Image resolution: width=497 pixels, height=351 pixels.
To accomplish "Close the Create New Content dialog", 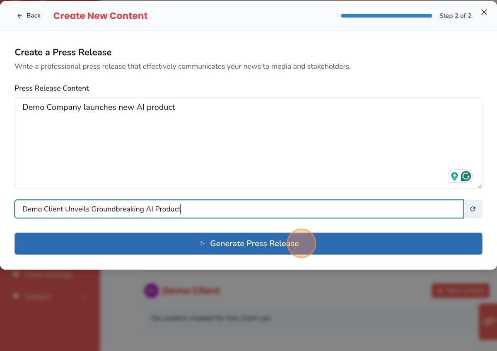I will (484, 12).
